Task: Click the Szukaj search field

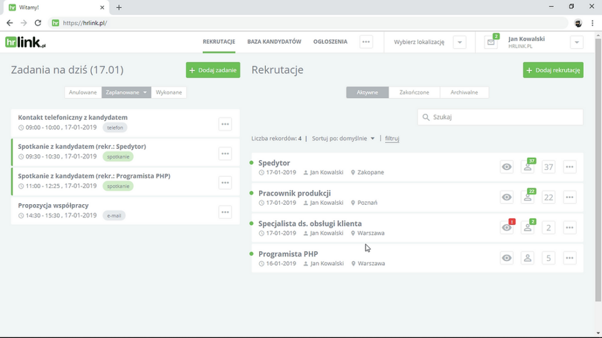Action: pos(500,117)
